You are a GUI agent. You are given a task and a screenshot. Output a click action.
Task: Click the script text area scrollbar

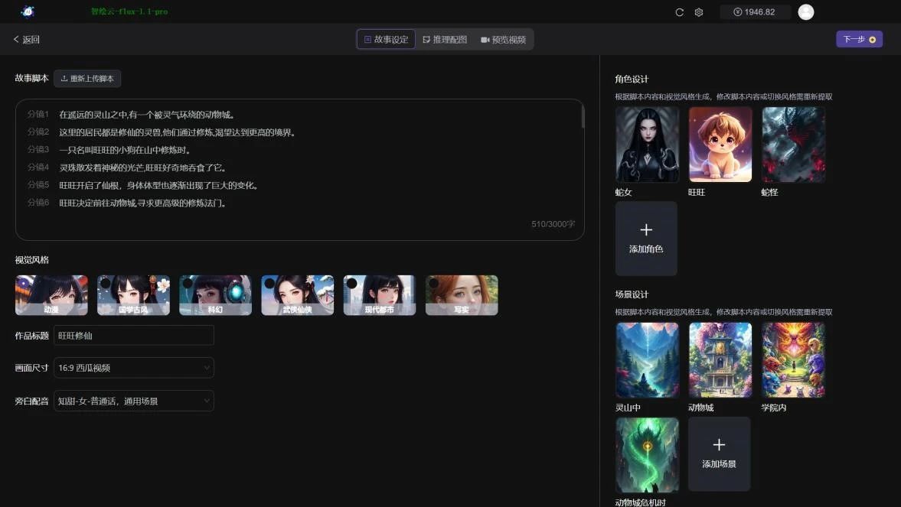(583, 117)
